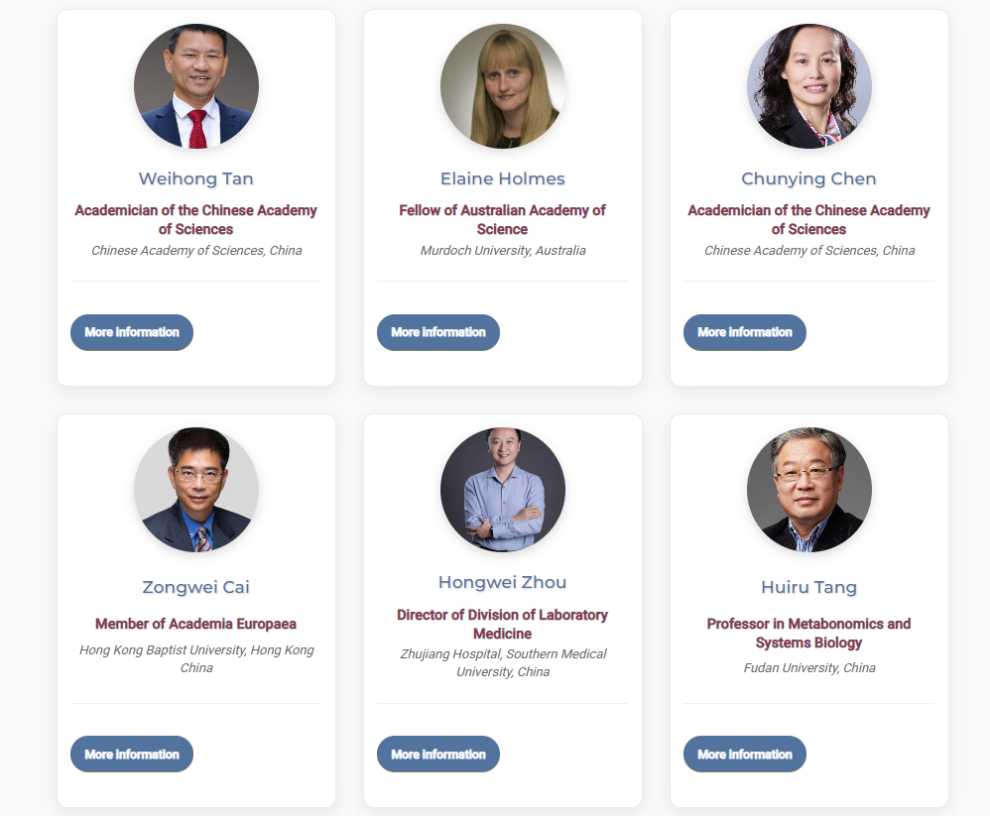Viewport: 990px width, 816px height.
Task: Click the Murdoch University, Australia affiliation text
Action: [503, 251]
